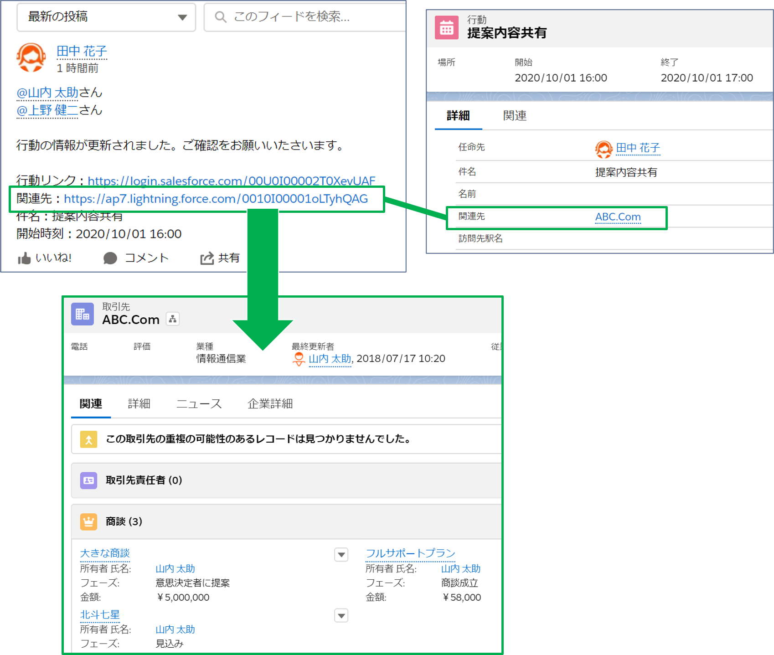Select the 関連 tab on account page
Image resolution: width=774 pixels, height=655 pixels.
click(91, 404)
